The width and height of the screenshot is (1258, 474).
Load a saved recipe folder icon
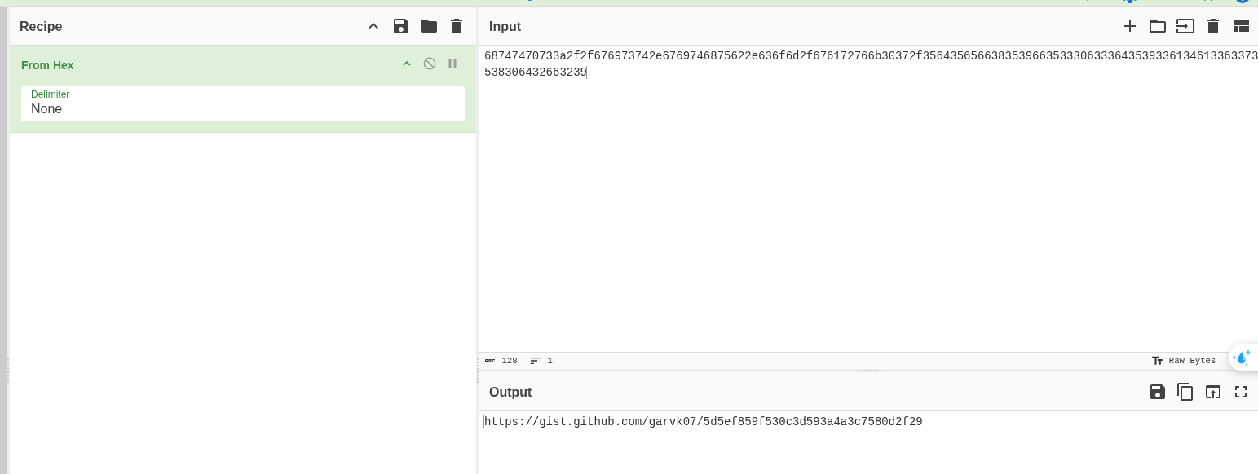click(x=429, y=26)
